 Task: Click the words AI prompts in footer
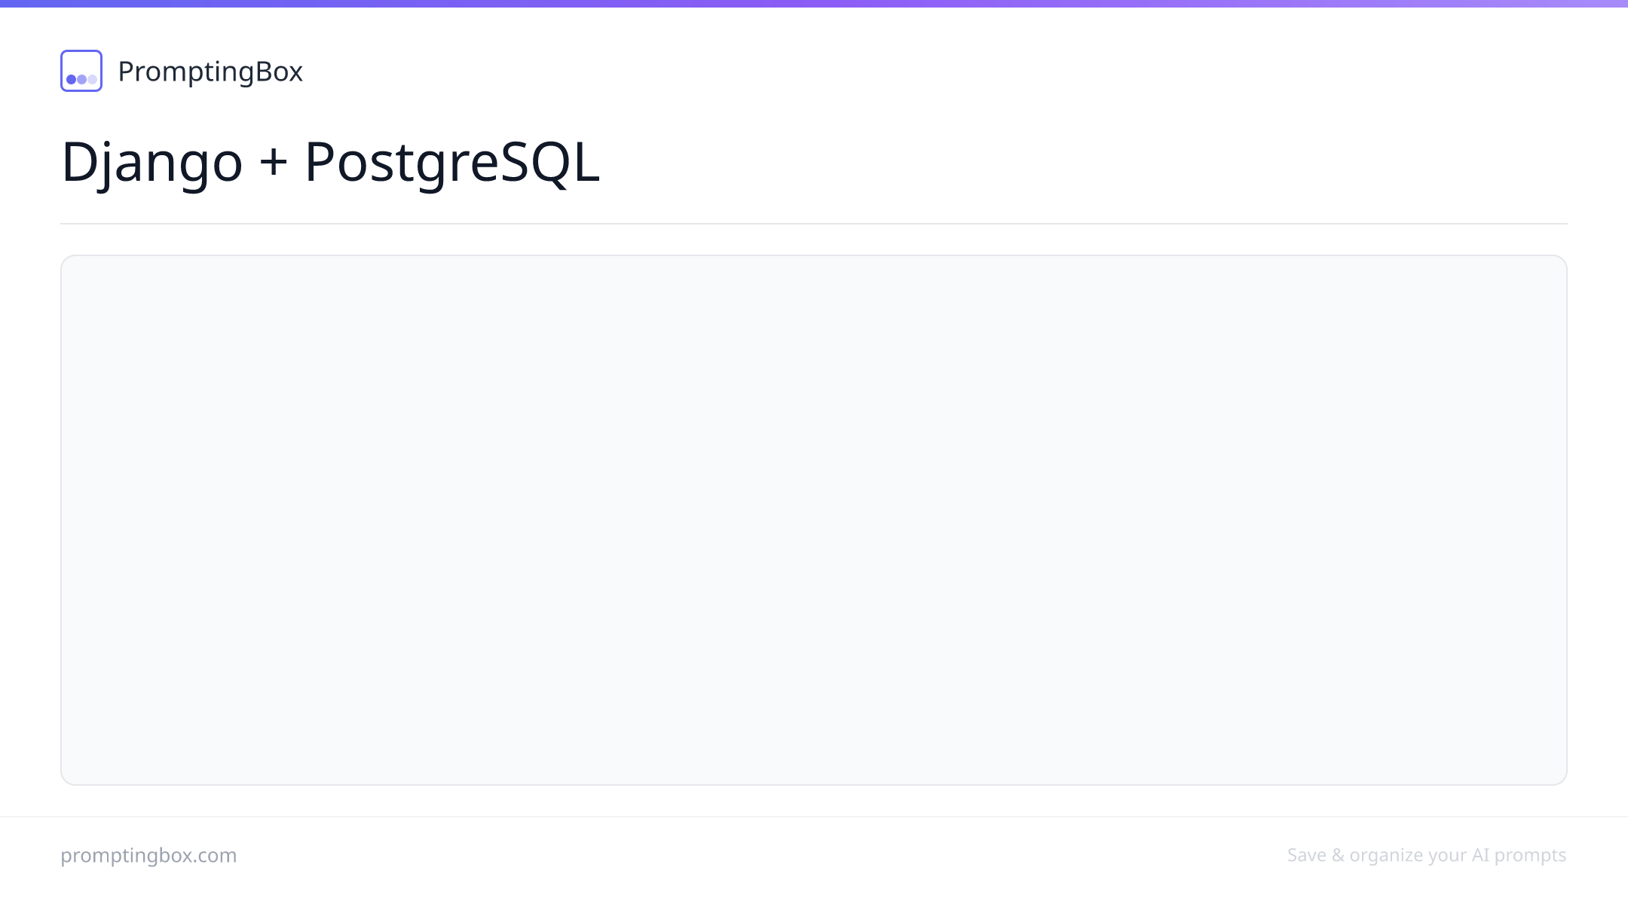pos(1519,855)
